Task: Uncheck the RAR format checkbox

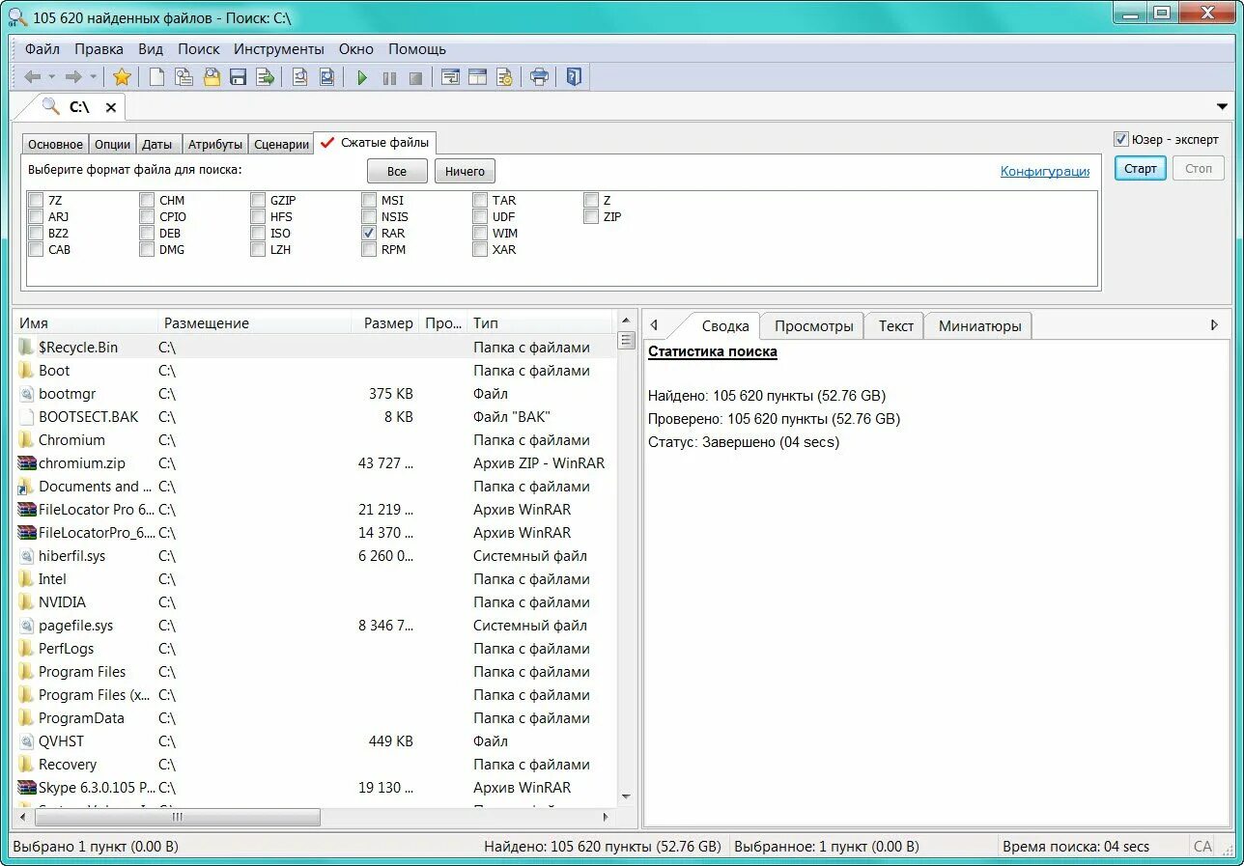Action: [369, 233]
